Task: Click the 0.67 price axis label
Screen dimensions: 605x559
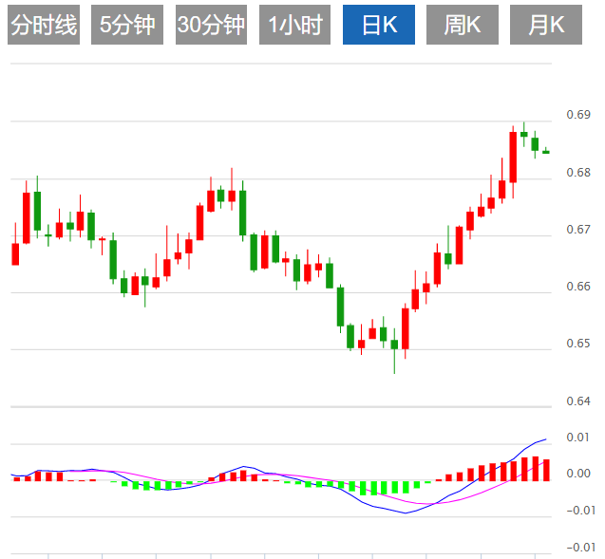Action: click(x=578, y=230)
